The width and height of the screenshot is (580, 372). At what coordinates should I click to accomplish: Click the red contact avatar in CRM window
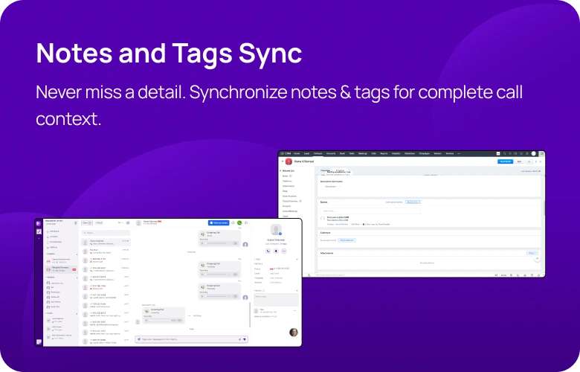point(289,161)
